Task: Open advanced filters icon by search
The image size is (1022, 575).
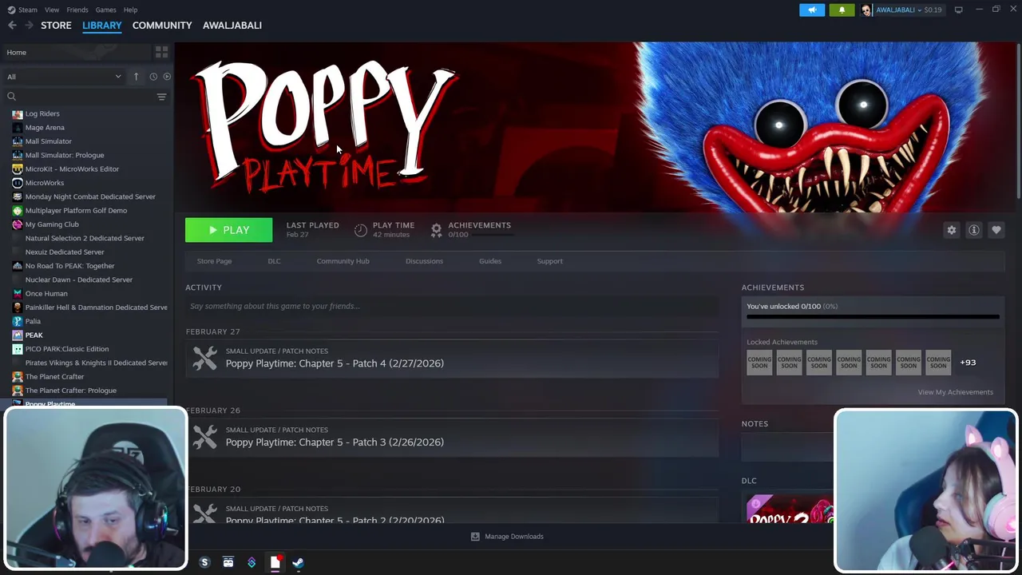Action: 161,97
